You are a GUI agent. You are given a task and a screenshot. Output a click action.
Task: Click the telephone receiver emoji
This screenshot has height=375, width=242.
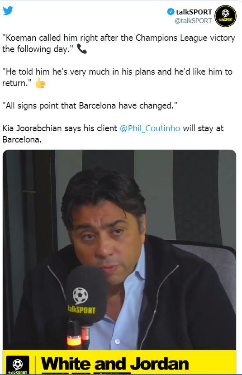point(82,49)
